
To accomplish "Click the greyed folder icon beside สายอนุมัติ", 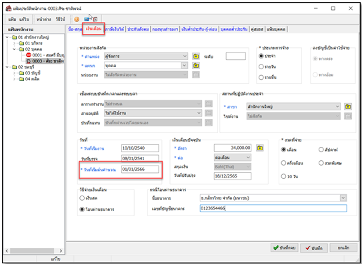I will point(209,113).
